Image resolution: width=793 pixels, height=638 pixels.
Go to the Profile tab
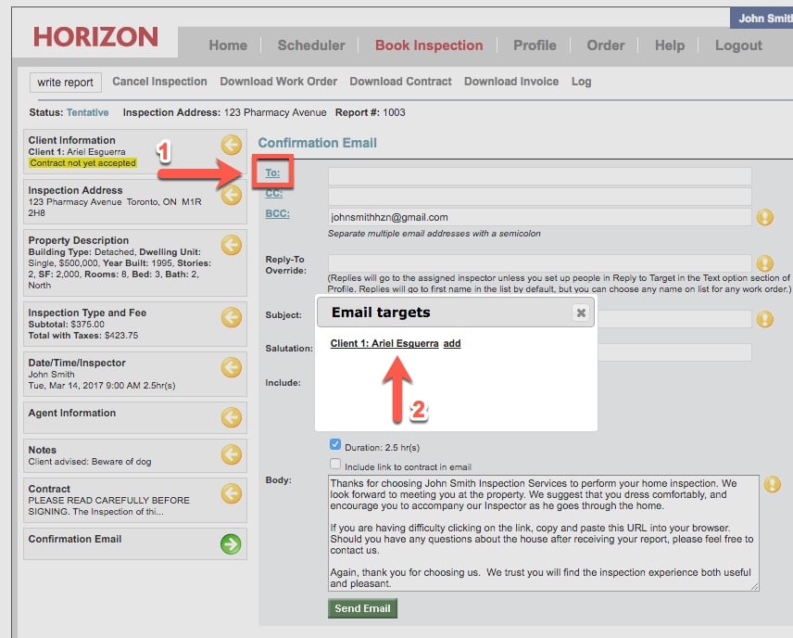pyautogui.click(x=535, y=45)
